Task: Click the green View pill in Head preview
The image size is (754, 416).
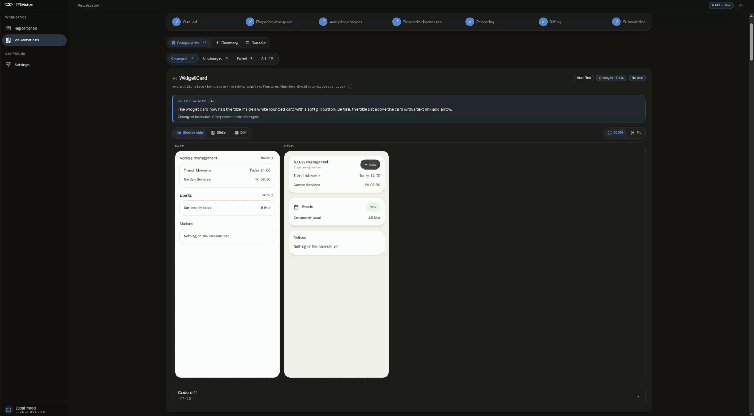Action: tap(373, 207)
